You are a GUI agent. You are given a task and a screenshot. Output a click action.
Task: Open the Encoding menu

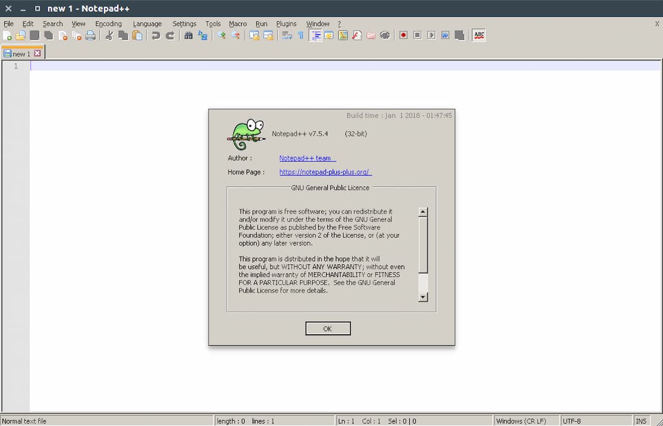pyautogui.click(x=108, y=24)
